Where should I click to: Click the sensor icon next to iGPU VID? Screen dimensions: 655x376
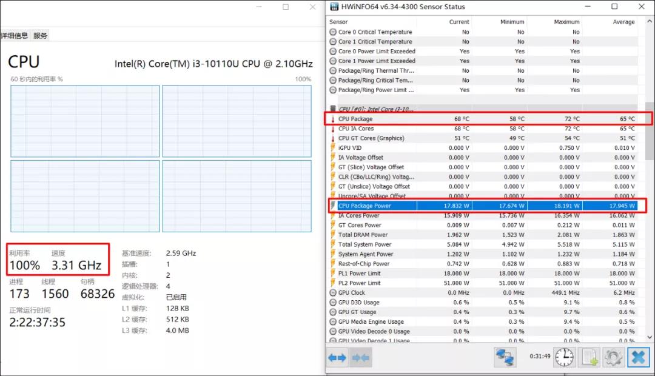coord(333,147)
